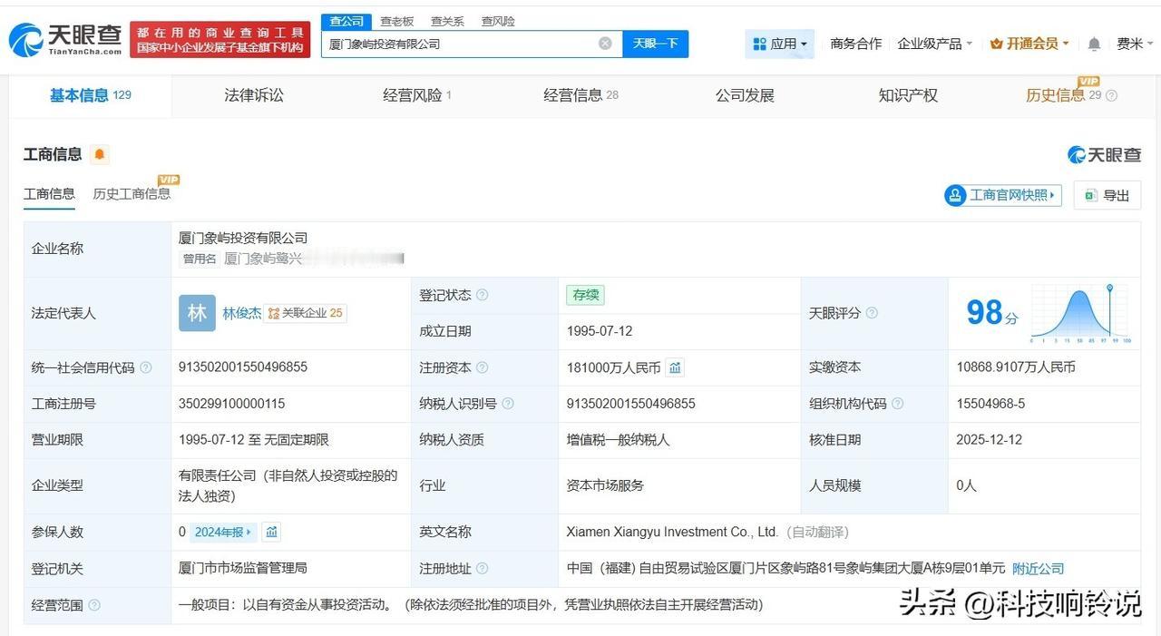Open the 费米 user account dropdown
The image size is (1161, 636).
pos(1134,44)
